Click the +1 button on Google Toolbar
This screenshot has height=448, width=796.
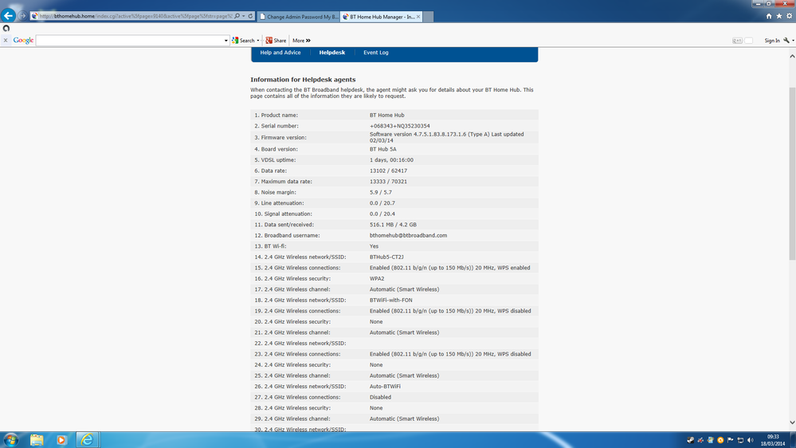point(737,41)
